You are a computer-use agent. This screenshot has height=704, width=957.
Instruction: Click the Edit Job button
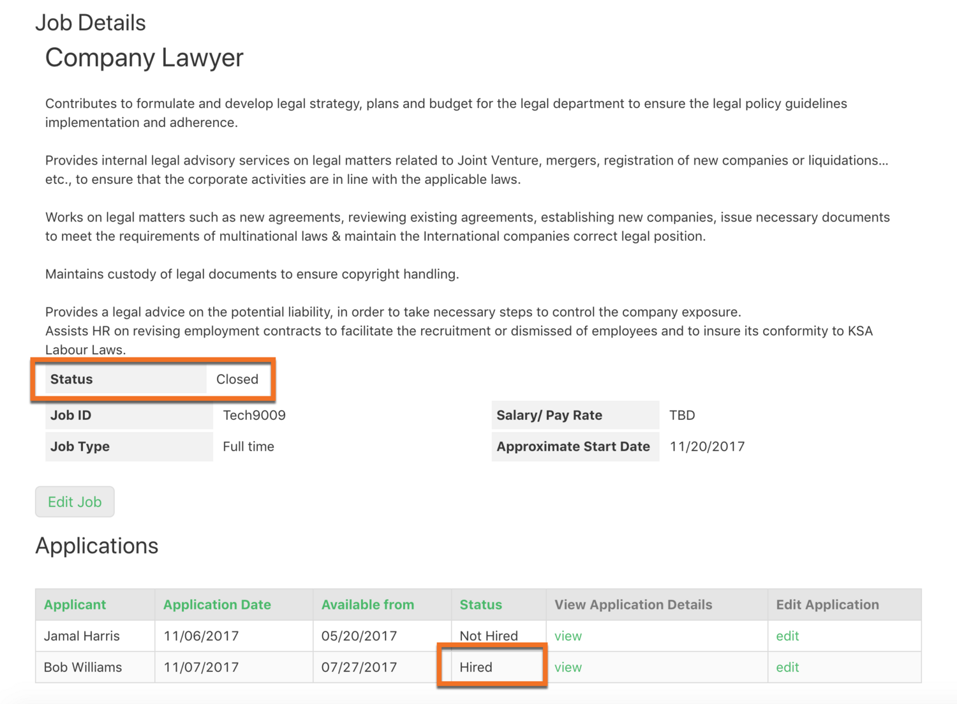coord(75,502)
